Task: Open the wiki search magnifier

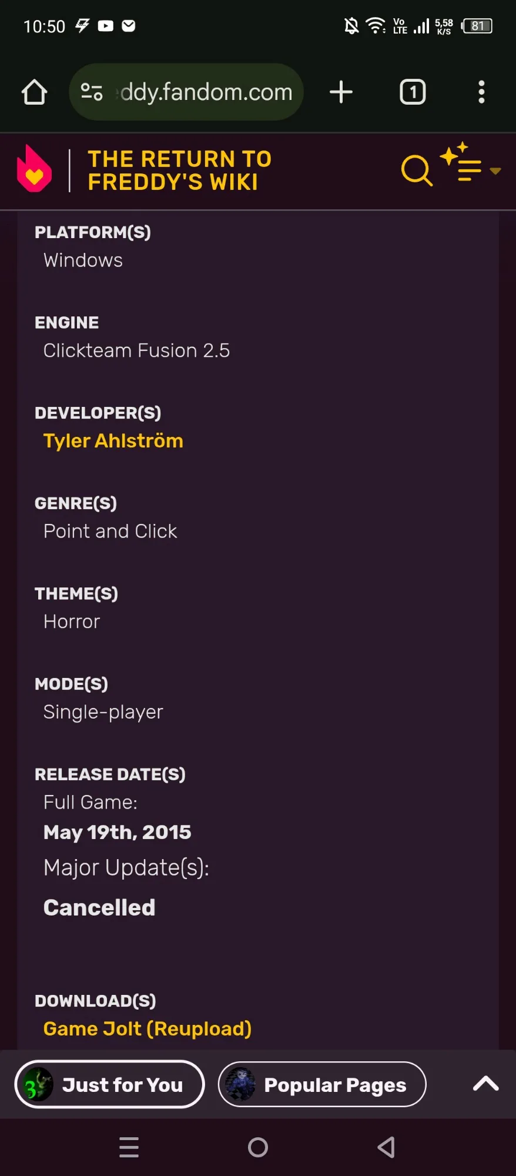Action: click(417, 171)
